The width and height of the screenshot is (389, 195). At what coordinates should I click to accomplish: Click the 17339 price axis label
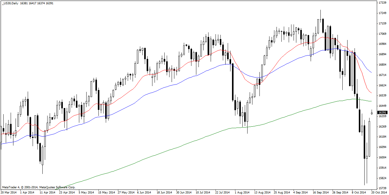383,3
